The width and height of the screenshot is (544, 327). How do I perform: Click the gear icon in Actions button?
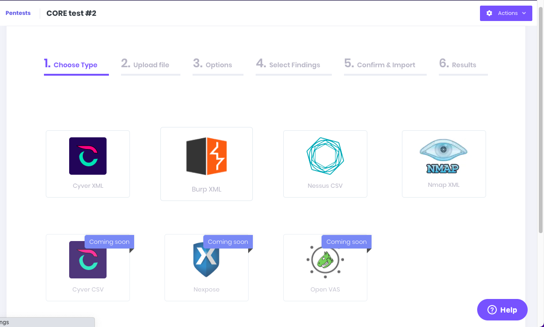coord(489,13)
